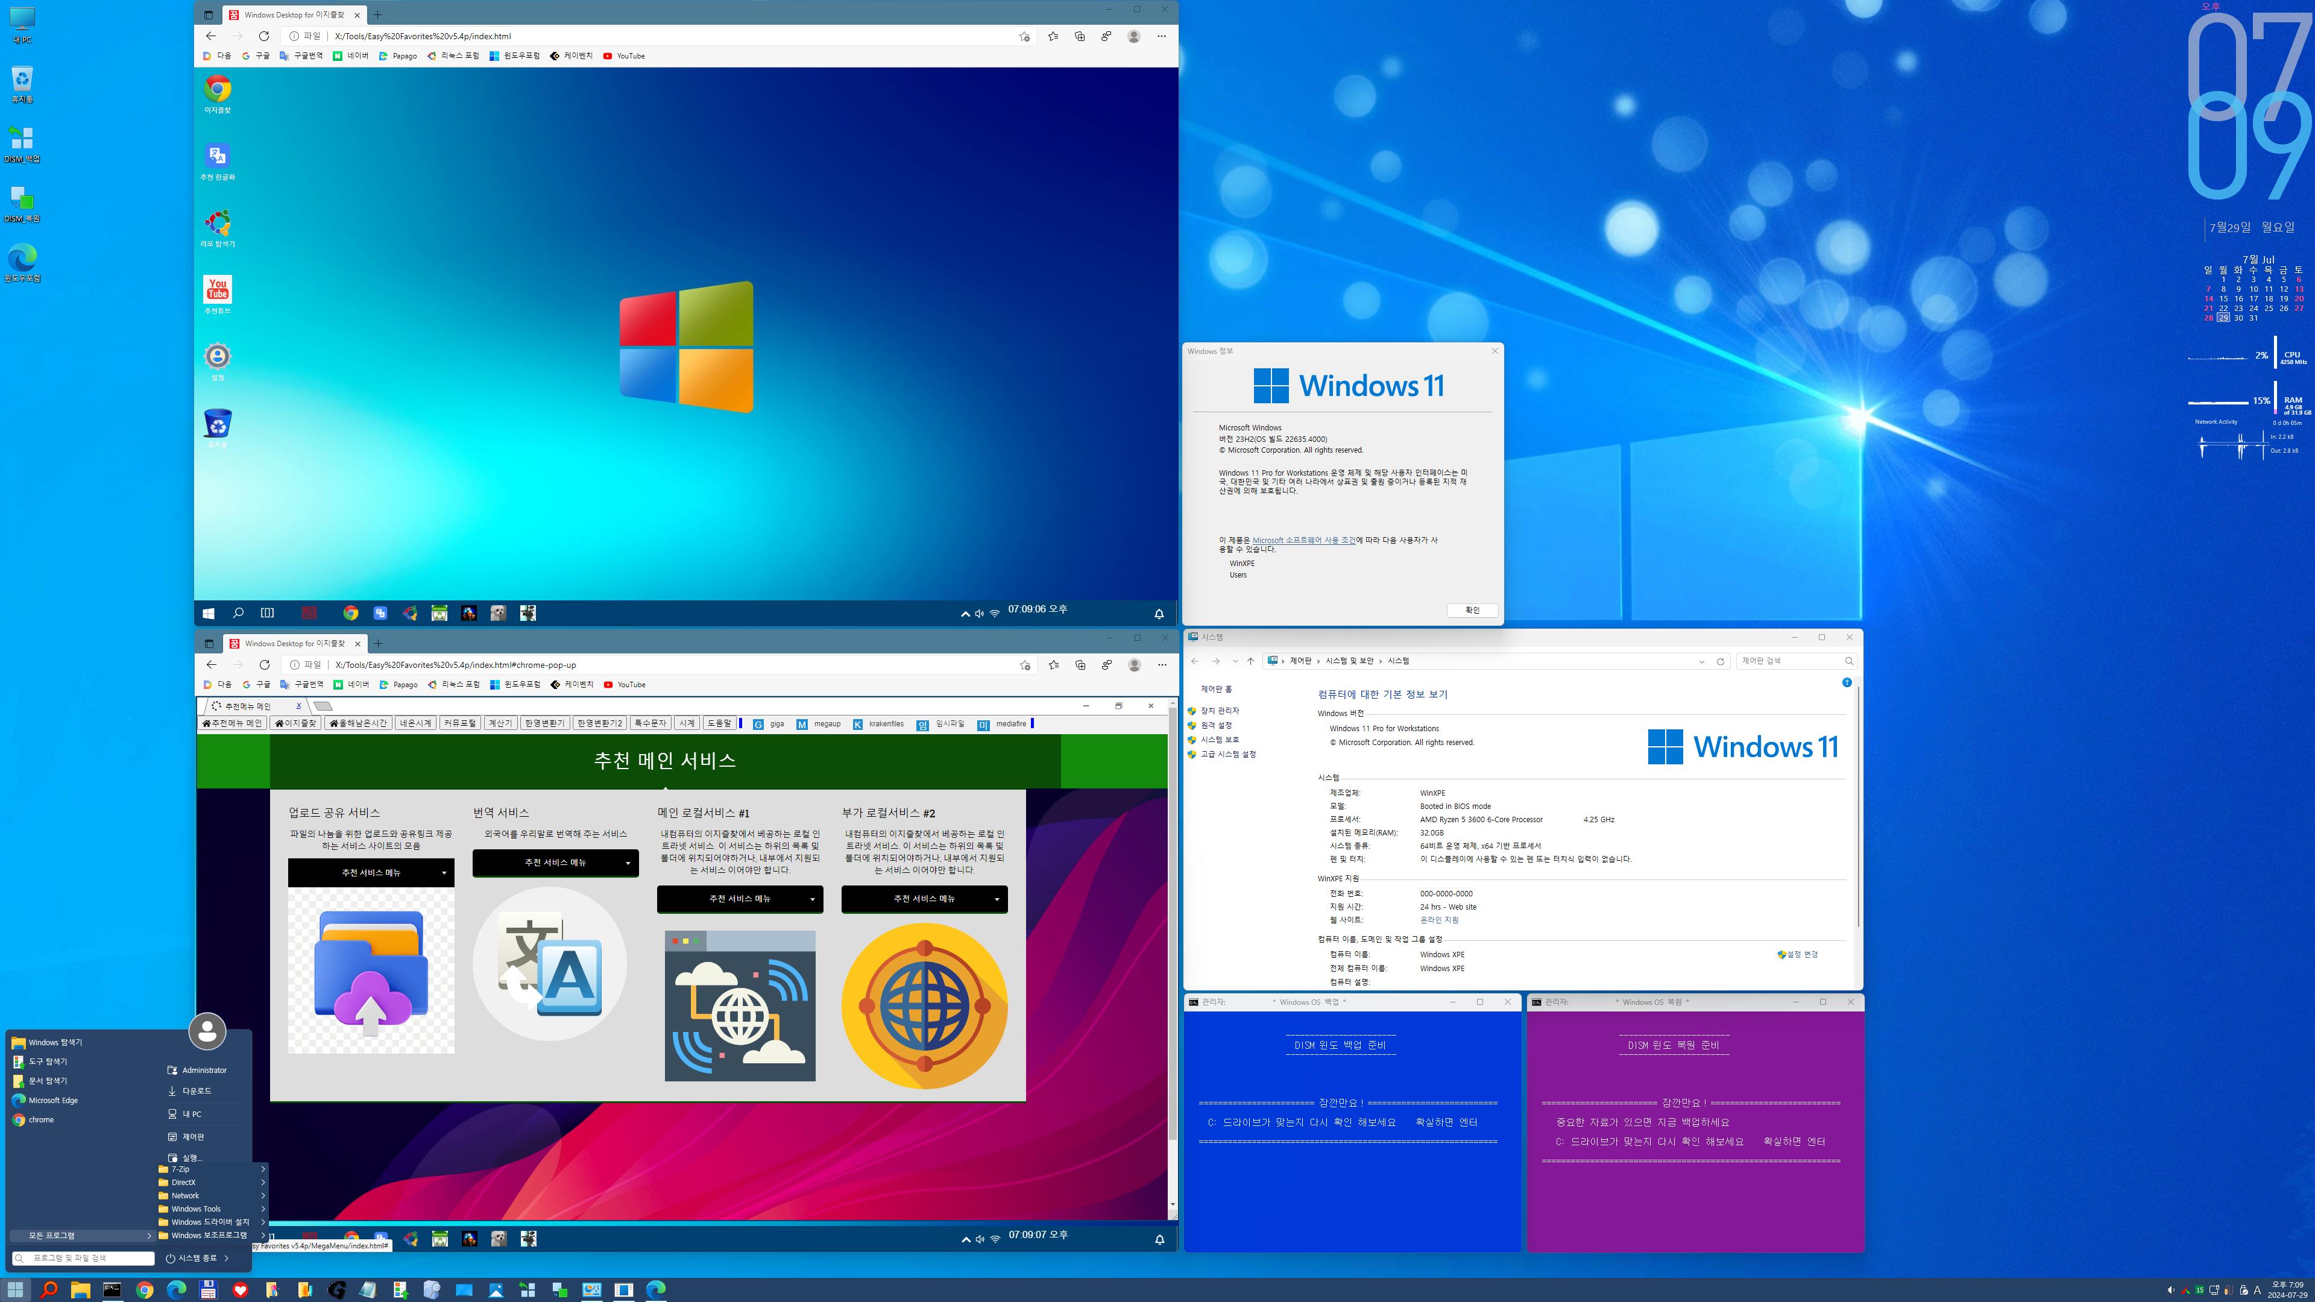Click the 프로그램 및 파일 검색 search box
This screenshot has width=2315, height=1302.
[84, 1258]
